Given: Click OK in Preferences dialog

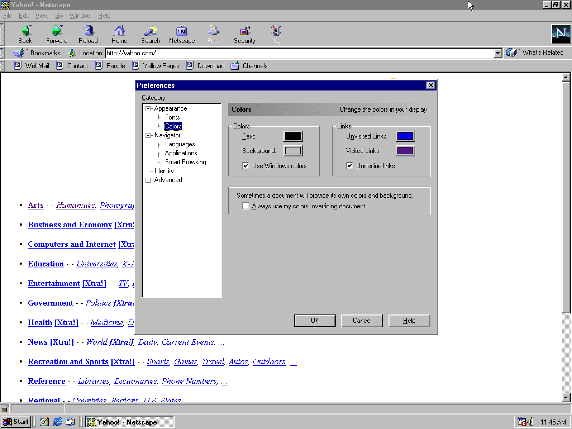Looking at the screenshot, I should (315, 321).
